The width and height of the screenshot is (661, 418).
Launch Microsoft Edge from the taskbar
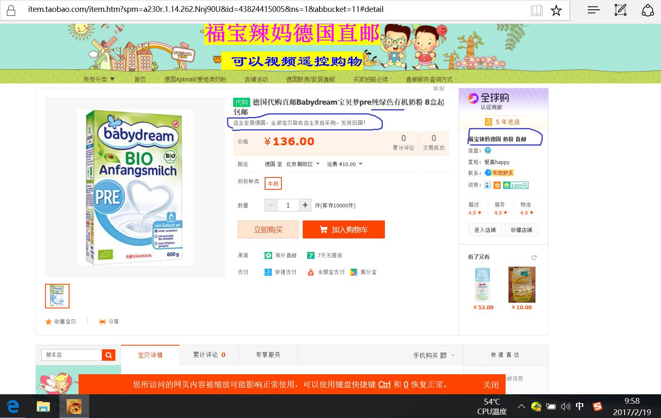point(13,407)
